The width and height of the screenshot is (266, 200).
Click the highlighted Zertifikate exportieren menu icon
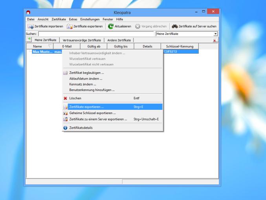point(65,107)
